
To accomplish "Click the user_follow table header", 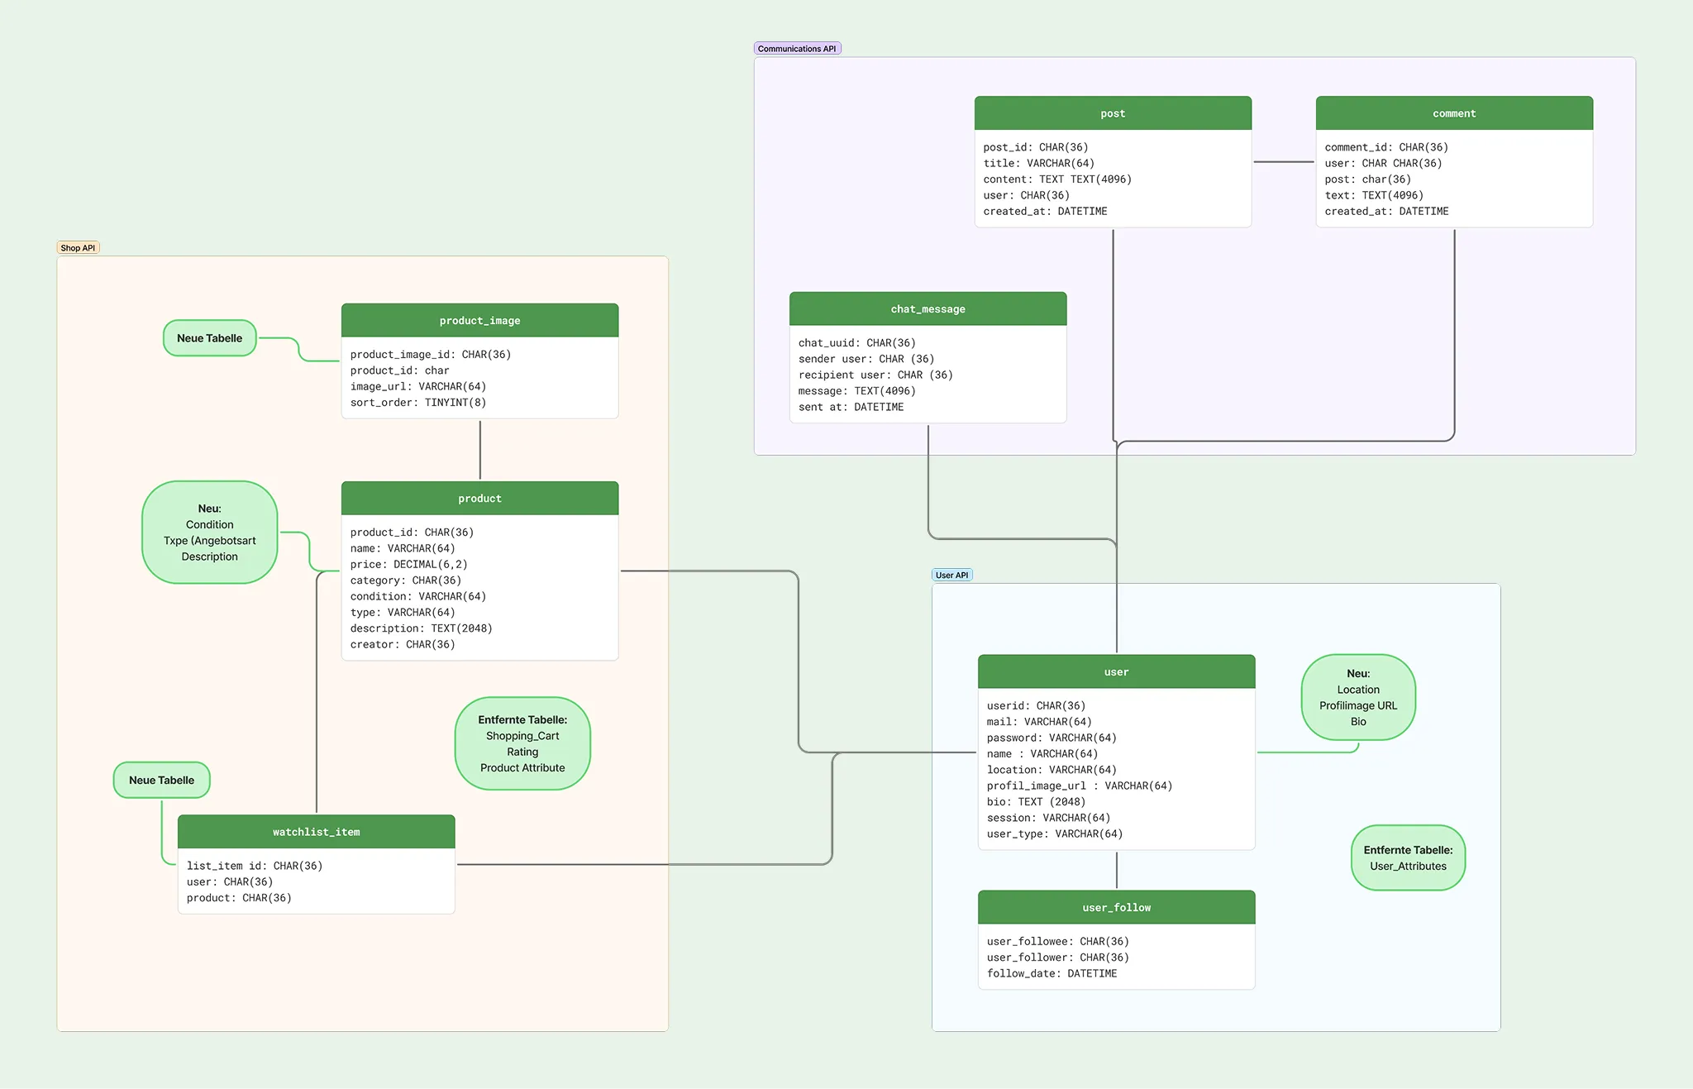I will [x=1117, y=908].
